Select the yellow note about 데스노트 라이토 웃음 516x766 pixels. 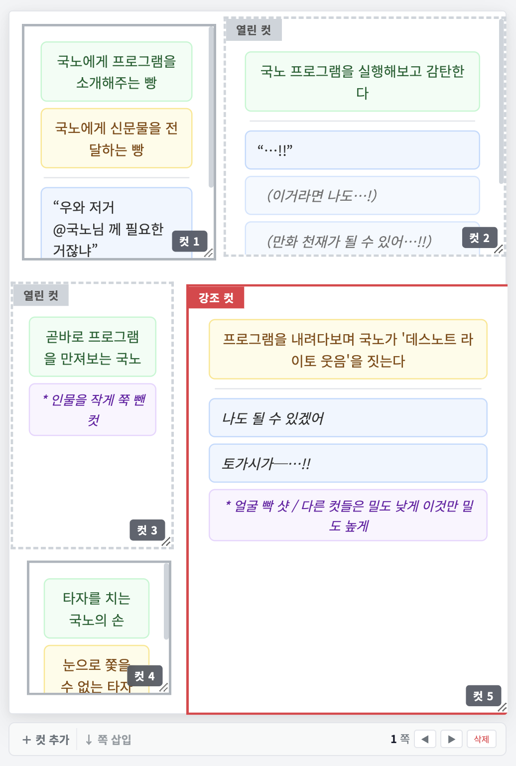(x=348, y=350)
